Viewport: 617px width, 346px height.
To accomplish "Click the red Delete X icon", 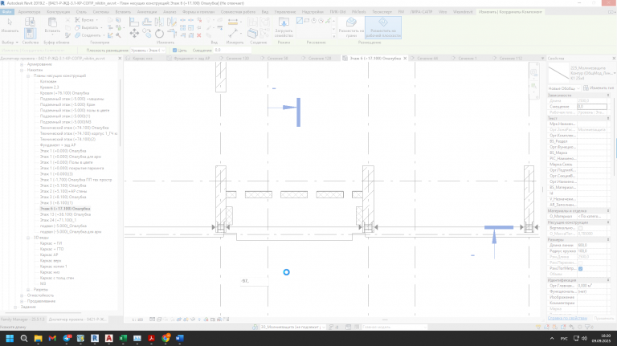I will (198, 35).
